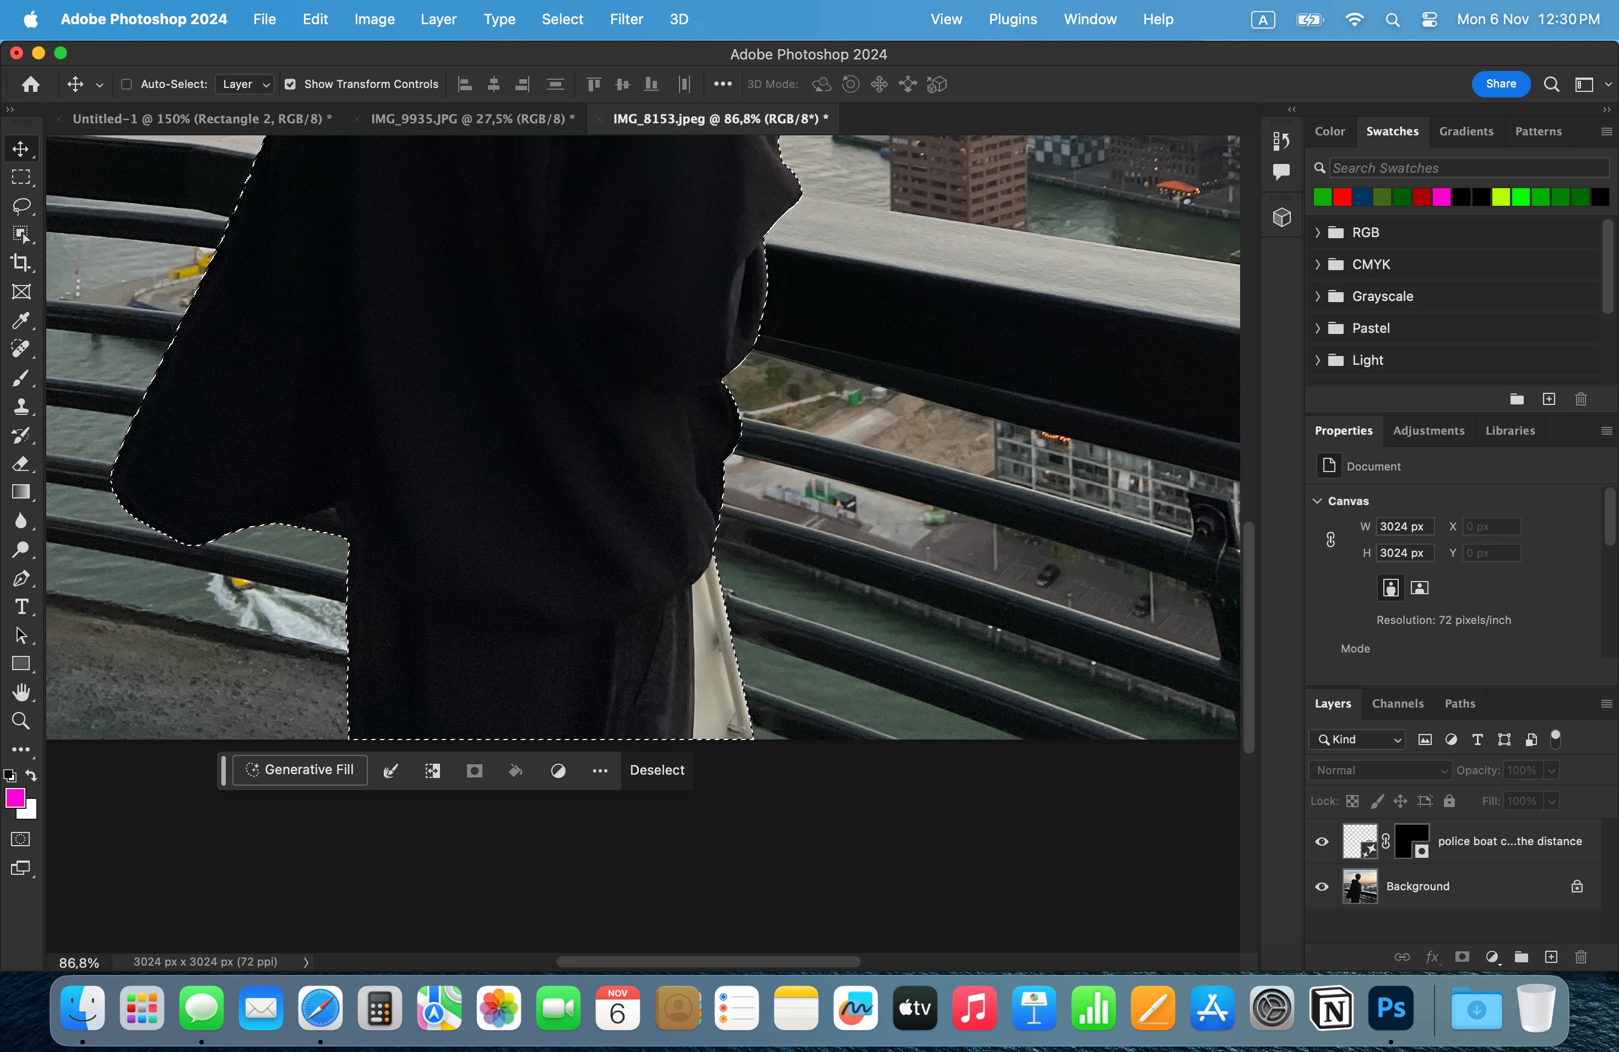The image size is (1619, 1052).
Task: Click the Zoom tool
Action: 21,721
